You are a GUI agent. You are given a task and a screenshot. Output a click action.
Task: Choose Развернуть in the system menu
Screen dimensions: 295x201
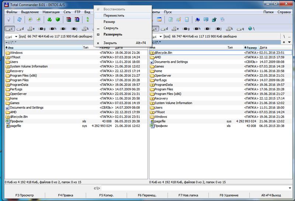(123, 34)
